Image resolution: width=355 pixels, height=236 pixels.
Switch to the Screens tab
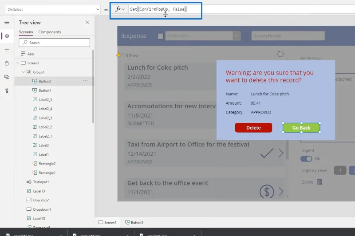coord(26,32)
